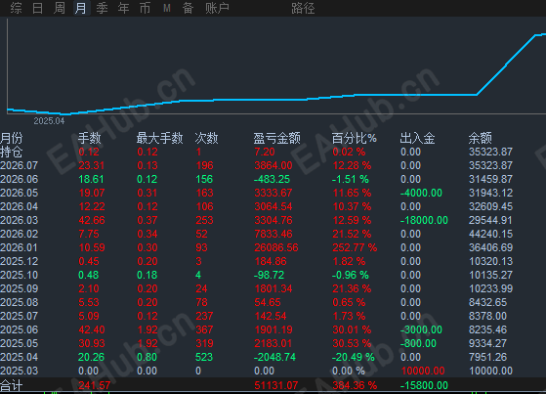Select the 周 weekly tab
The image size is (546, 394).
(60, 8)
